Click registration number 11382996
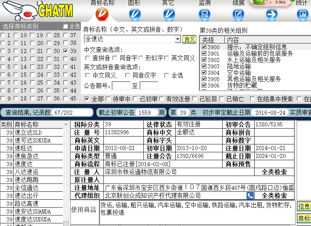The image size is (311, 226). point(117,132)
